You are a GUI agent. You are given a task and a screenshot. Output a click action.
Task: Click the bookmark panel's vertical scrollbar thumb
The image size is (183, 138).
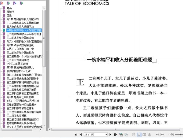(44, 38)
